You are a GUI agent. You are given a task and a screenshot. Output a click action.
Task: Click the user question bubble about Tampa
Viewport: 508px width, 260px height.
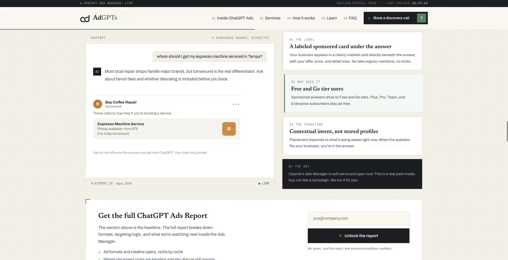point(210,56)
